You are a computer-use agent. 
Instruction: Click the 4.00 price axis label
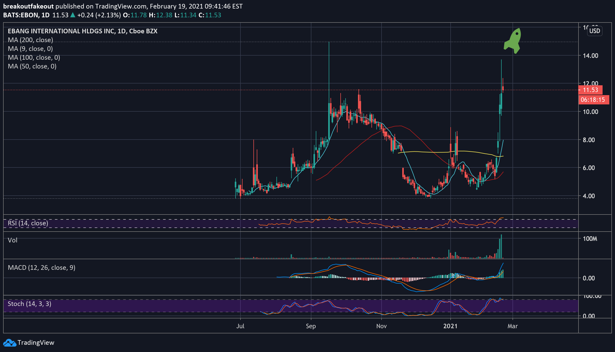point(589,196)
